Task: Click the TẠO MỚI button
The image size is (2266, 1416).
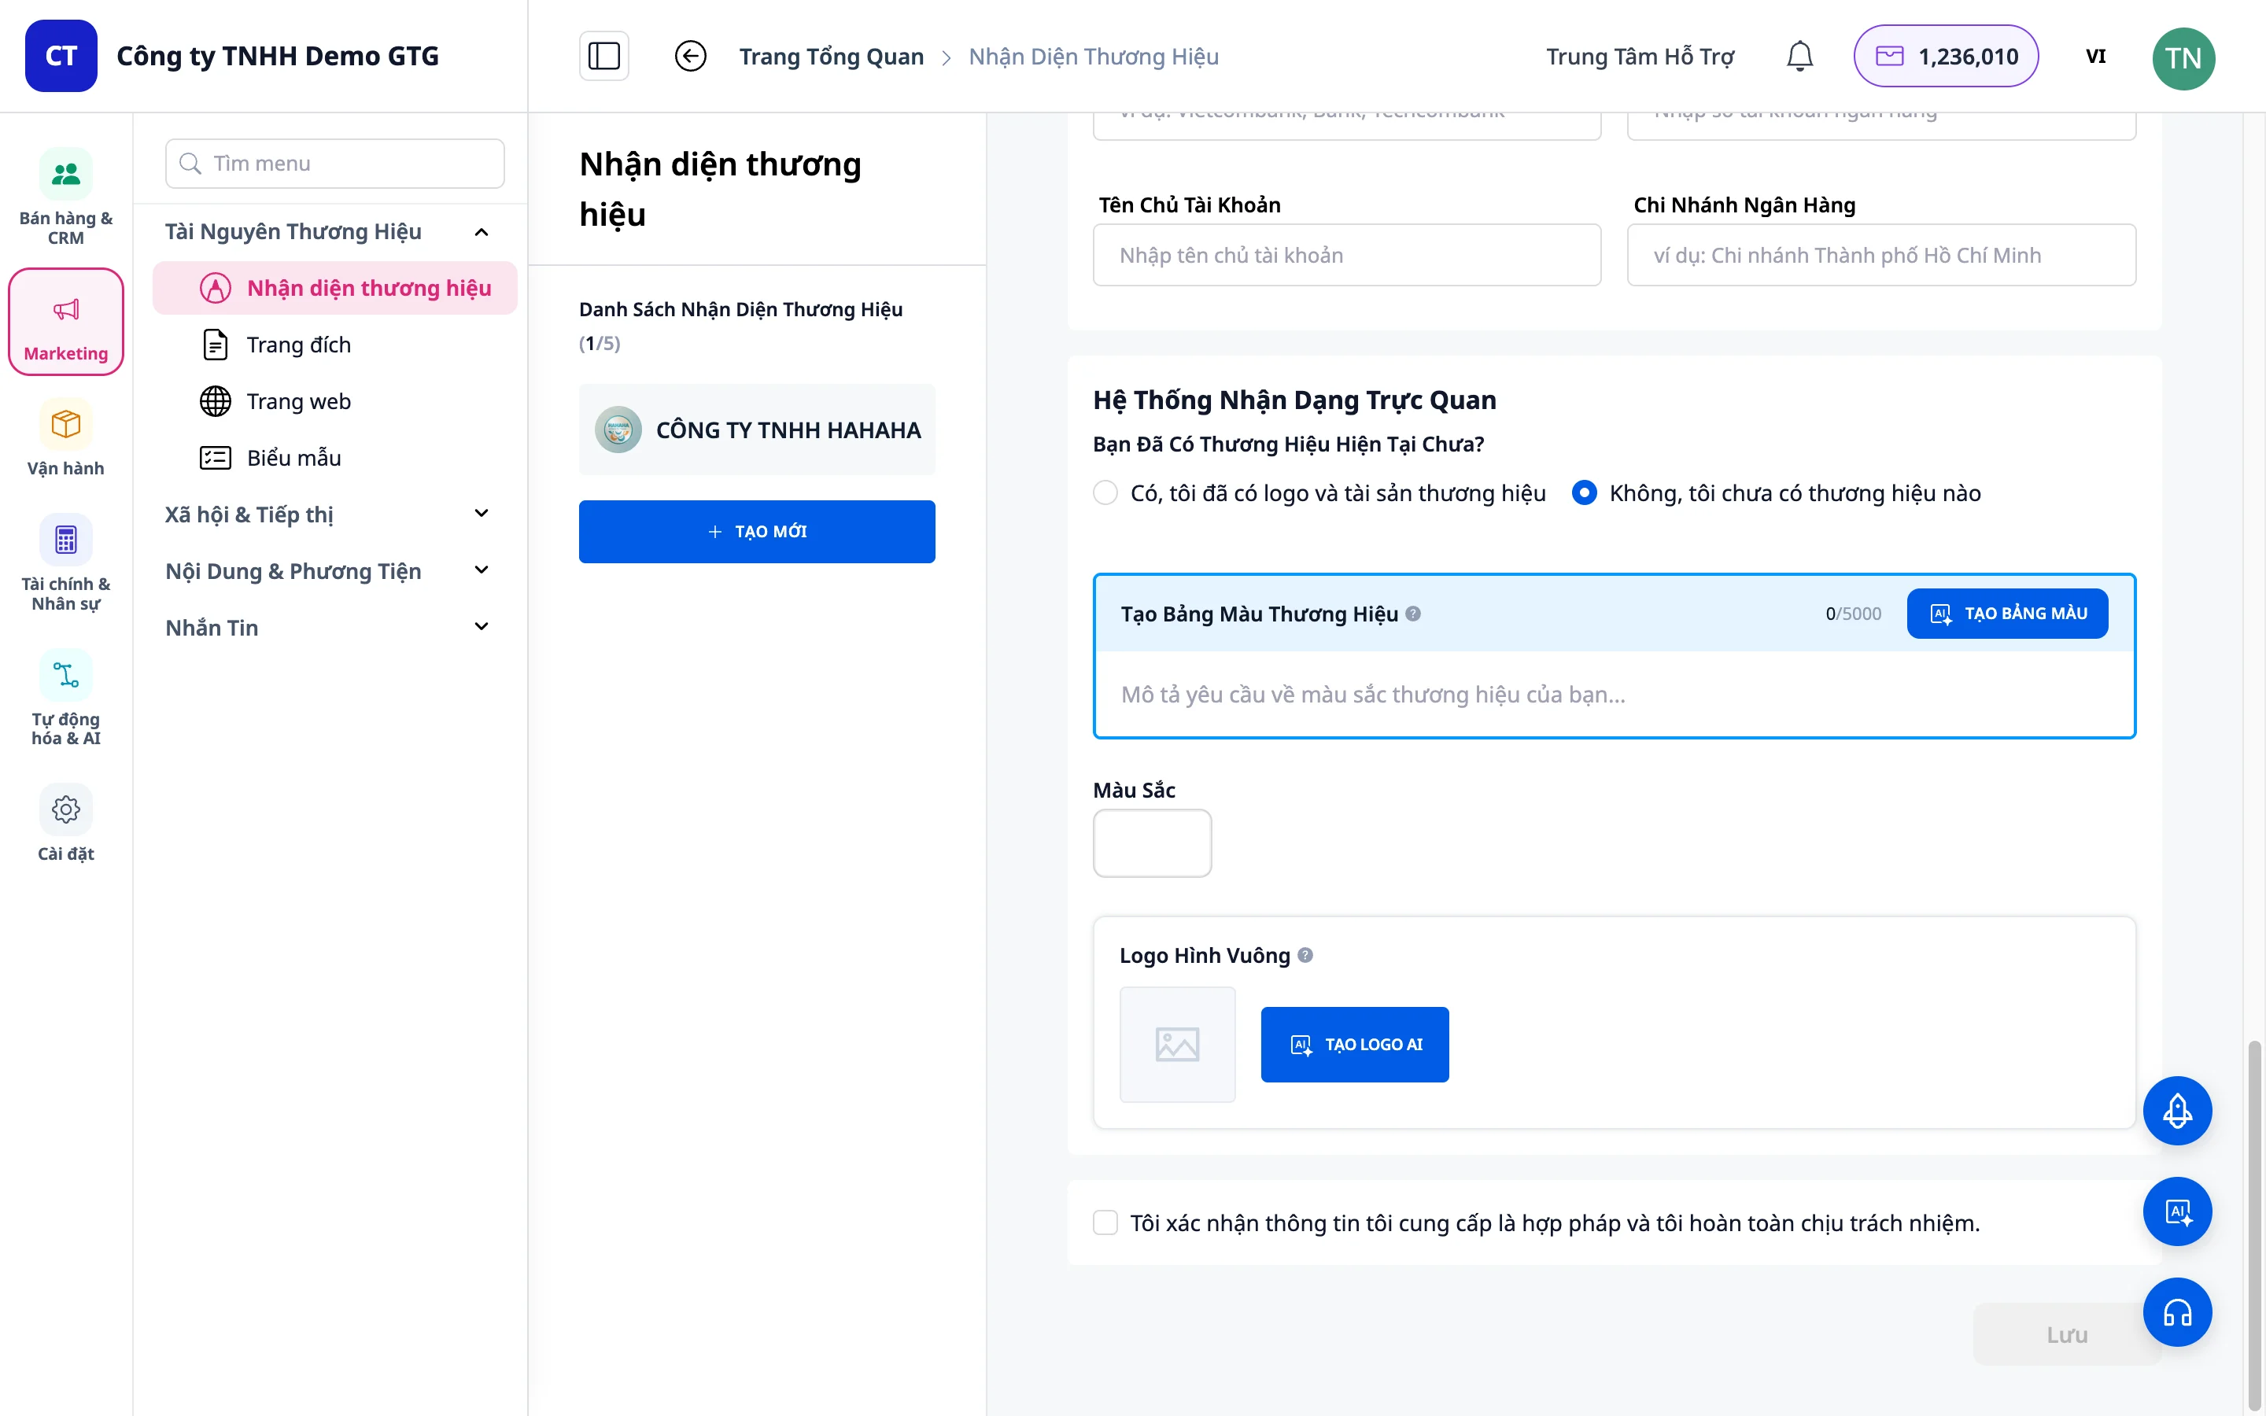Action: pos(757,531)
